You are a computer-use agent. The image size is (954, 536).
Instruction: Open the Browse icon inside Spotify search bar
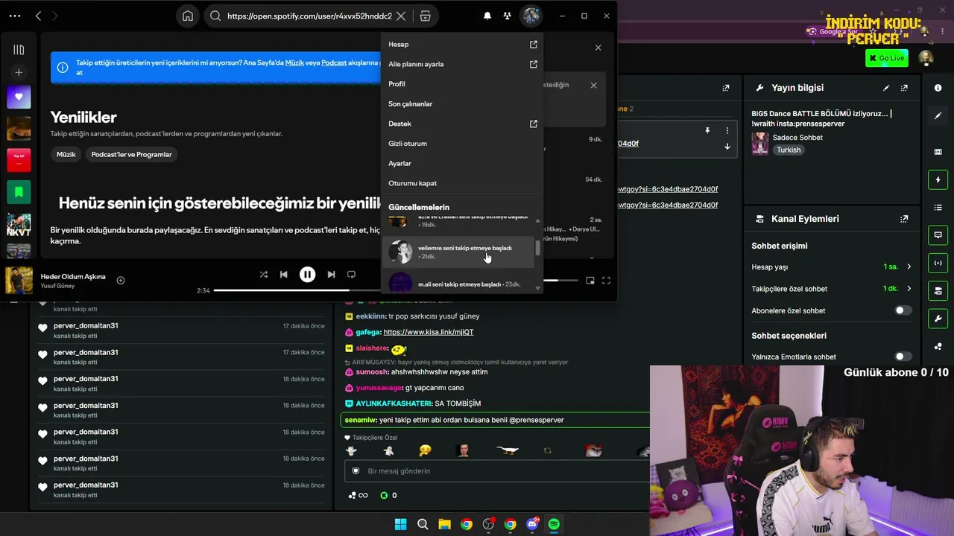425,16
